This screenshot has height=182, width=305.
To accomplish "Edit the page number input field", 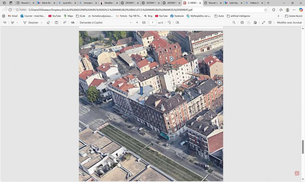I will [152, 22].
